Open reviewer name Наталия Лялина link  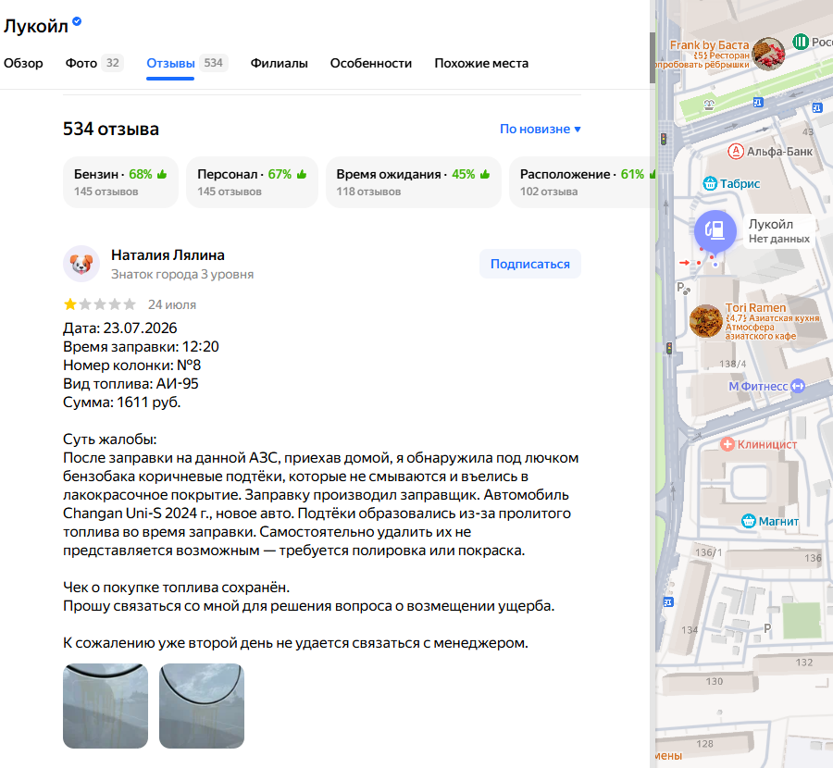[x=168, y=255]
